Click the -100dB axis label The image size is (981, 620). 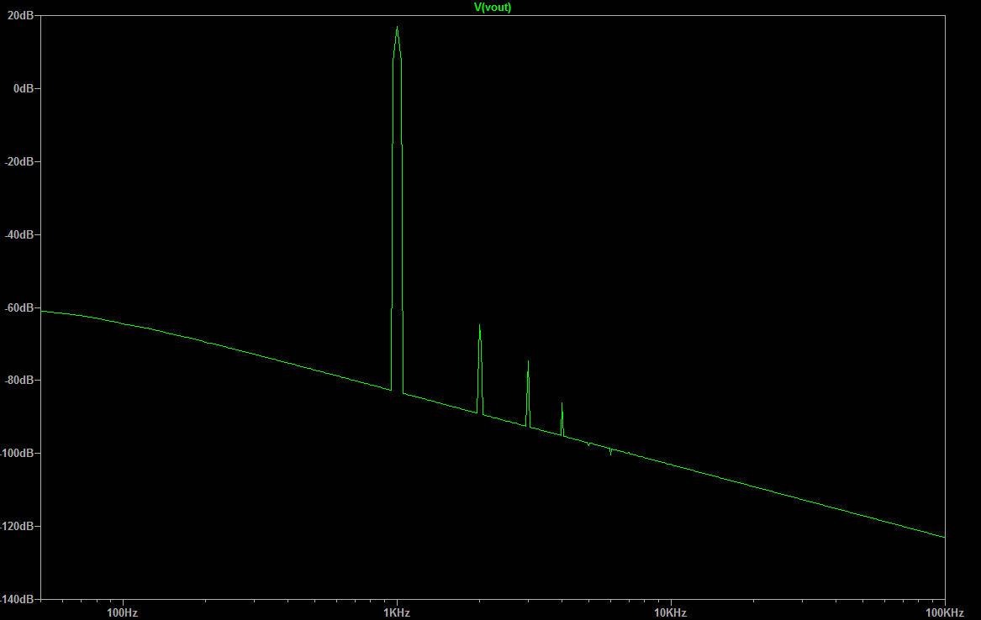[x=17, y=453]
